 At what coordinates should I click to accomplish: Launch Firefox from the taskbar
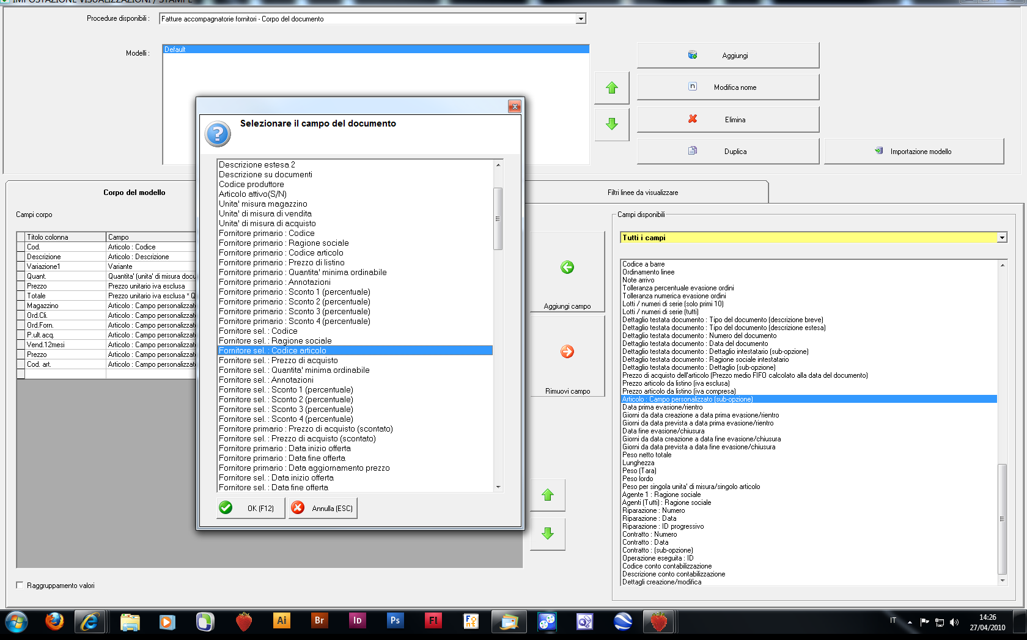pyautogui.click(x=54, y=622)
